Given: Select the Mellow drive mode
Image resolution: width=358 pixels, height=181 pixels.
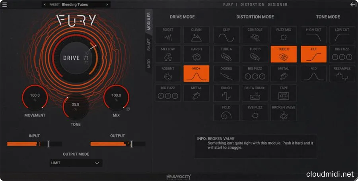Looking at the screenshot, I should (x=168, y=54).
